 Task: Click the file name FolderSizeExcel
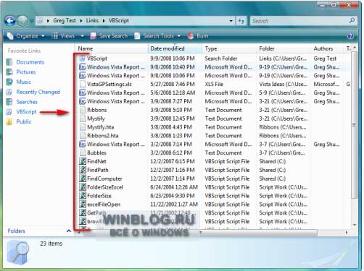coord(105,187)
